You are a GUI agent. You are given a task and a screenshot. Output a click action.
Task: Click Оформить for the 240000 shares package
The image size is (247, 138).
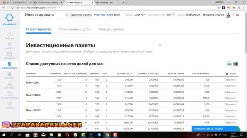(x=230, y=80)
